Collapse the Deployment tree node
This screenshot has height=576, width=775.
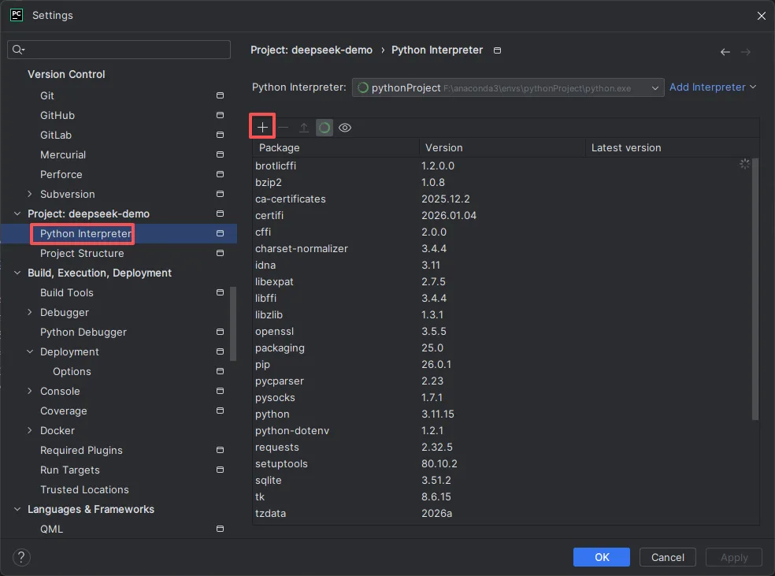[x=30, y=351]
